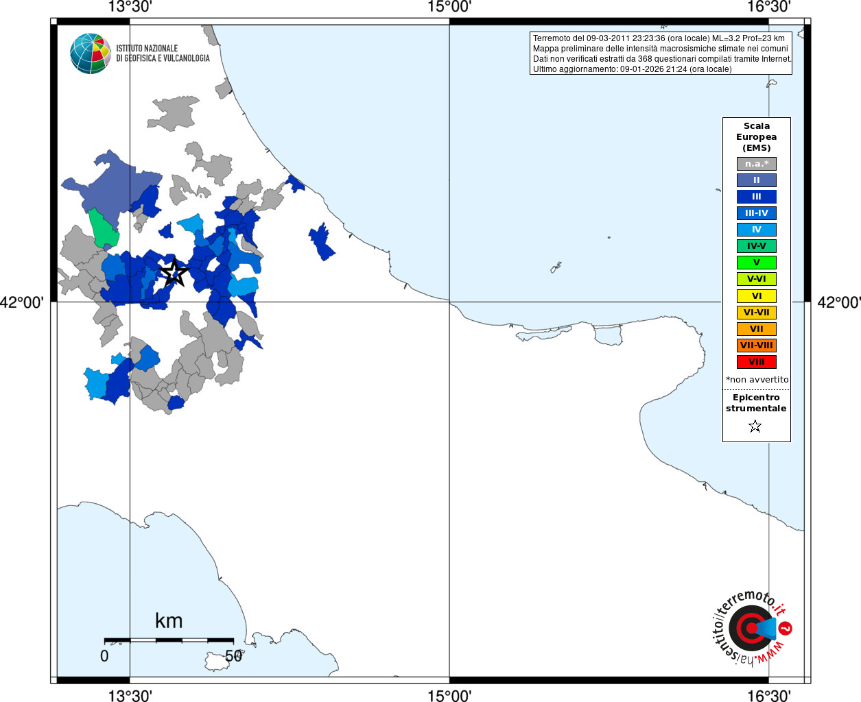Click the epicenter star on the map
Viewport: 861px width, 702px height.
point(174,272)
